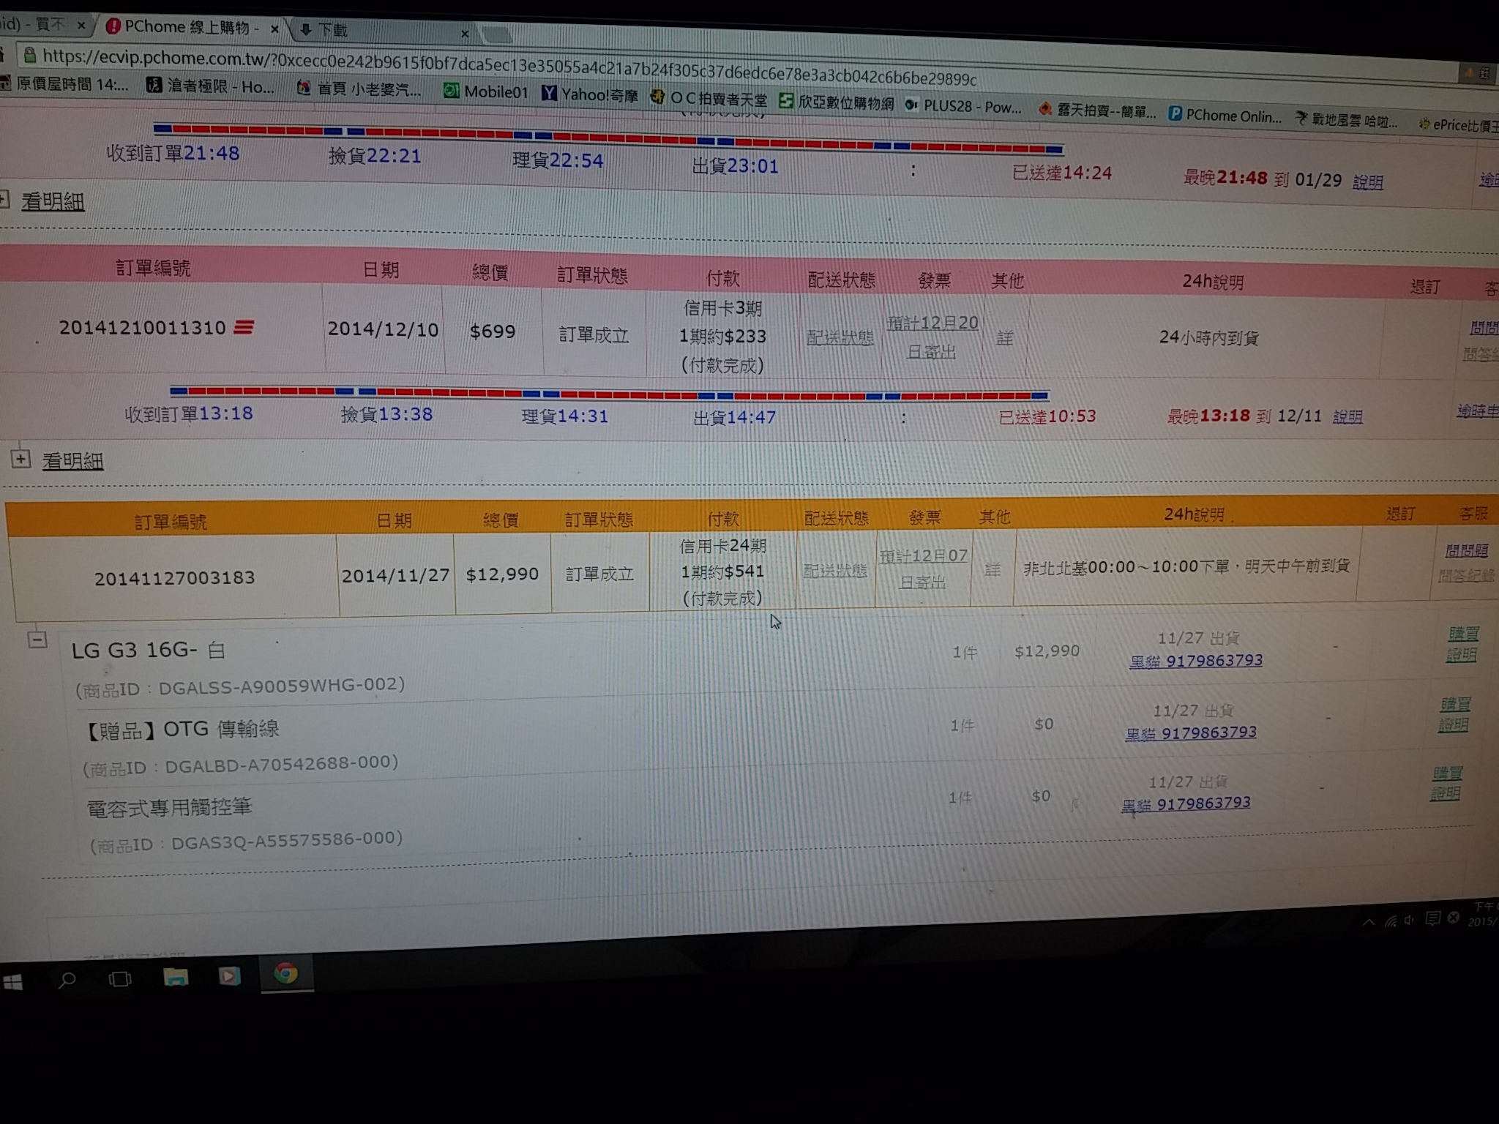Viewport: 1499px width, 1124px height.
Task: Track 黑貓 9179863793 for OTG 傳輸線
Action: coord(1191,733)
